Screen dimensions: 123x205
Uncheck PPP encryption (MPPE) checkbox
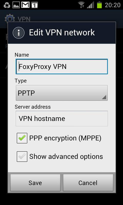22,138
